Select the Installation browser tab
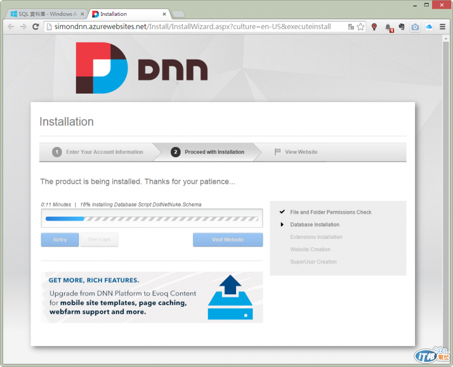453x367 pixels. [x=129, y=14]
